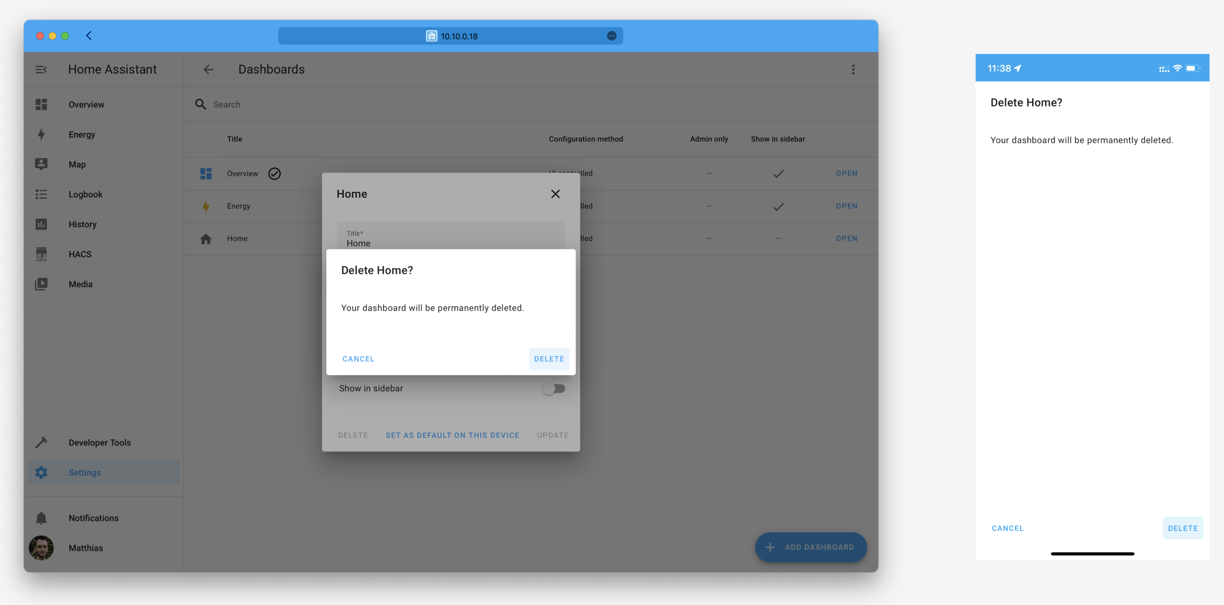Sort by Admin only column header
The image size is (1224, 605).
(709, 139)
